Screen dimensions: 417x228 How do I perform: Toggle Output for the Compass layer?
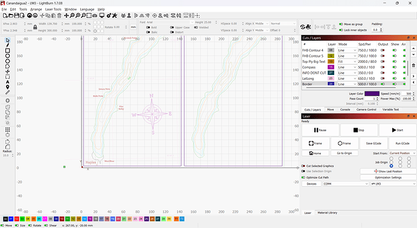coord(383,67)
